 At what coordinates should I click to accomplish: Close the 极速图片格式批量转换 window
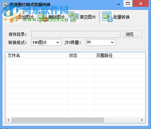tap(141, 4)
